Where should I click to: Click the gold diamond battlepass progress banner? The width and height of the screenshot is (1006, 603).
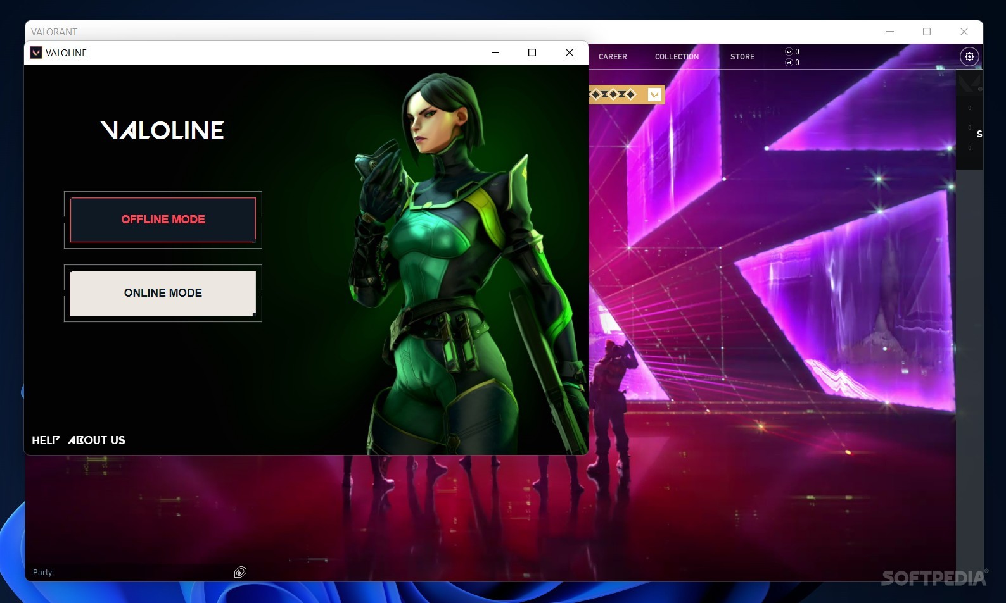[x=626, y=95]
